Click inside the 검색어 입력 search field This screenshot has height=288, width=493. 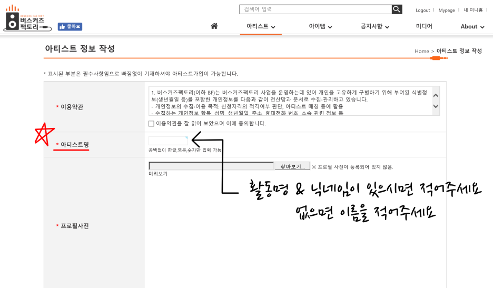pos(315,9)
